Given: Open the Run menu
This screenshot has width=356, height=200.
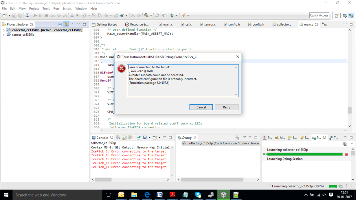Looking at the screenshot, I should (56, 8).
